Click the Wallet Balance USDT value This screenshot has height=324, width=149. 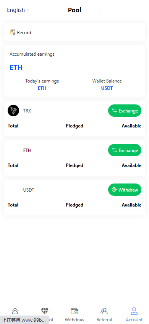pos(107,88)
